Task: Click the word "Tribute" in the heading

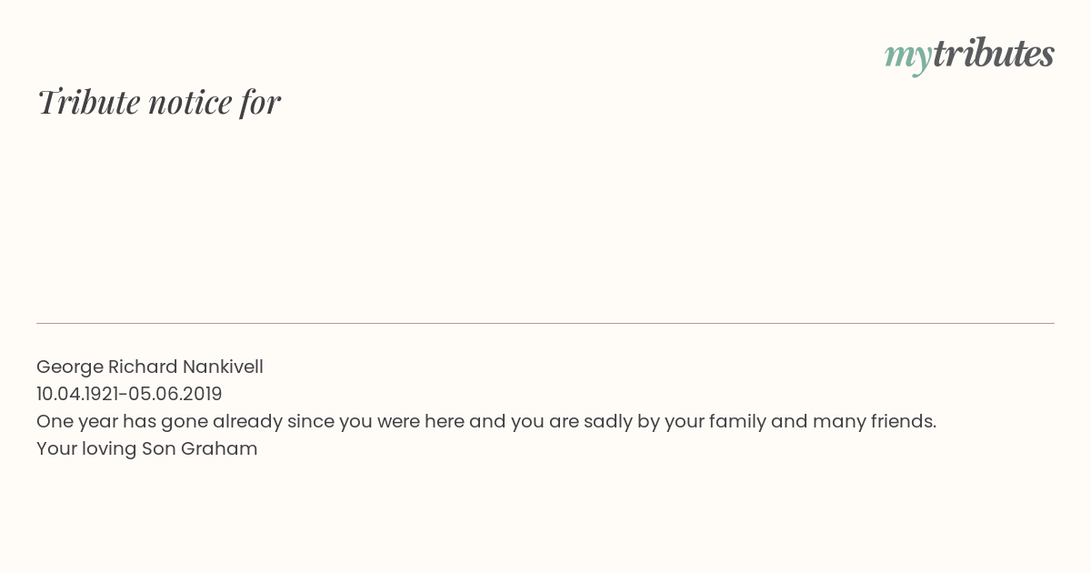Action: pyautogui.click(x=88, y=102)
